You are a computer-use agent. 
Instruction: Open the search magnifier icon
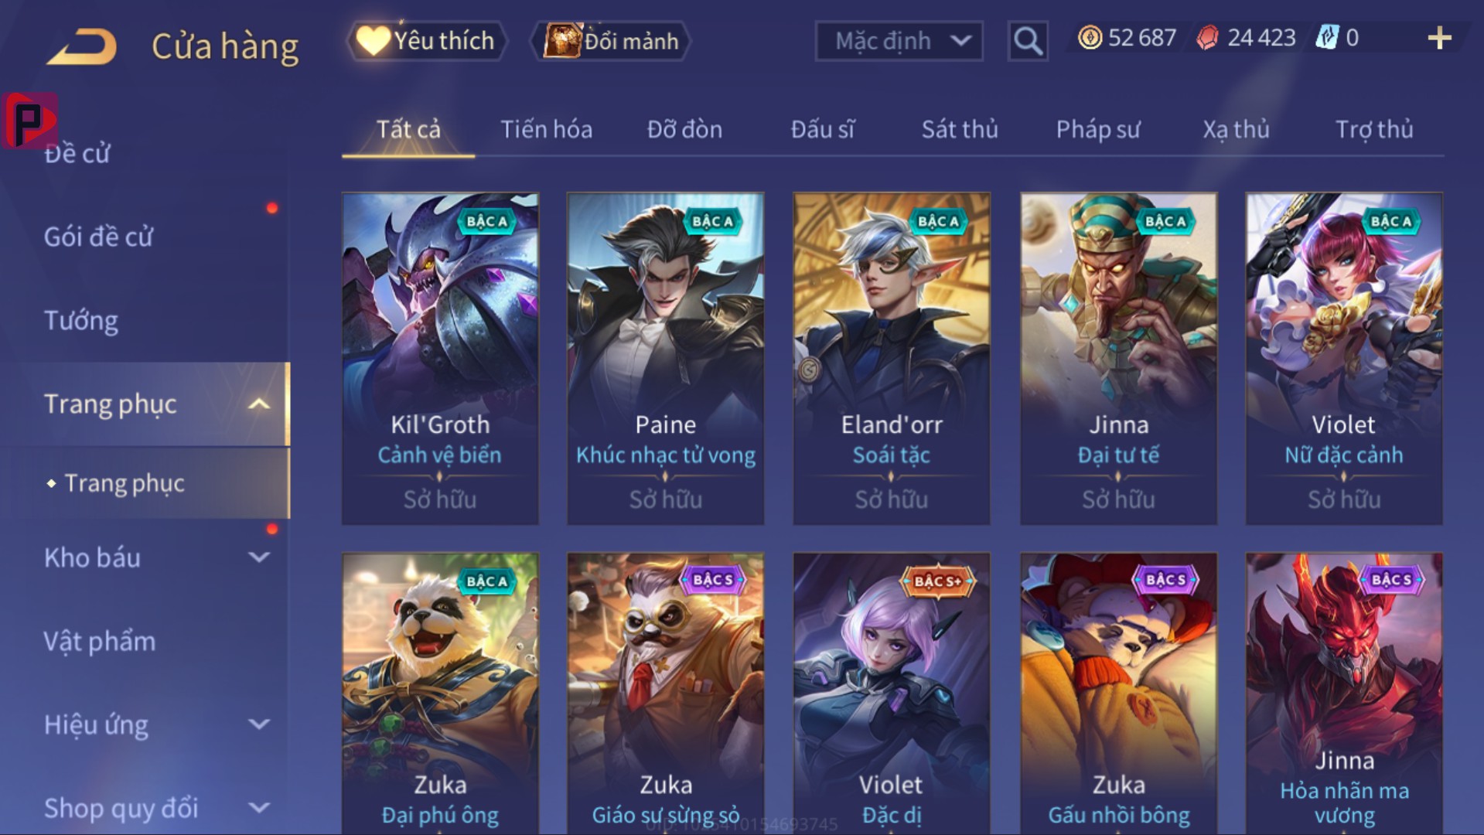pos(1028,40)
